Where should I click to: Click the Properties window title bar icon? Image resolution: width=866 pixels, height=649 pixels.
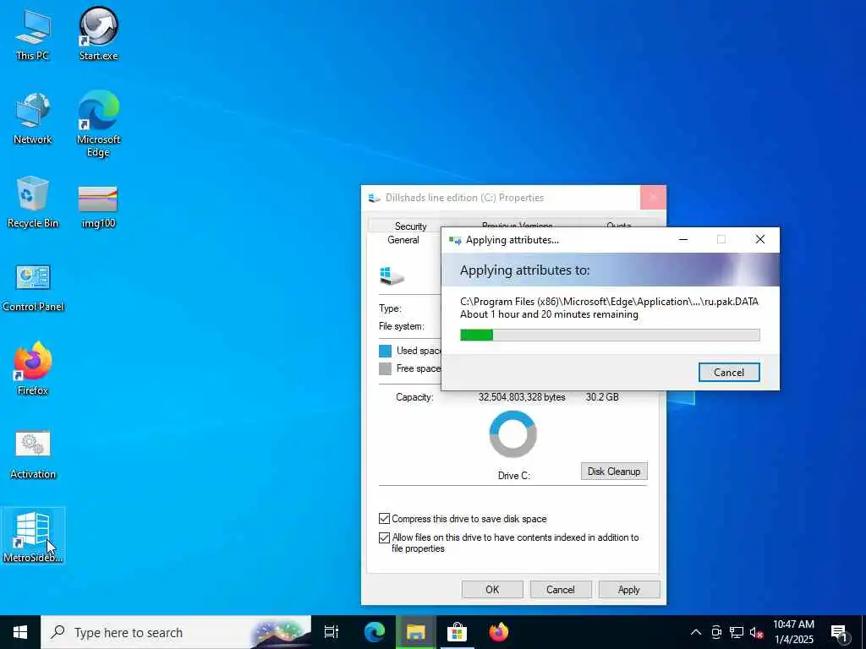point(375,198)
